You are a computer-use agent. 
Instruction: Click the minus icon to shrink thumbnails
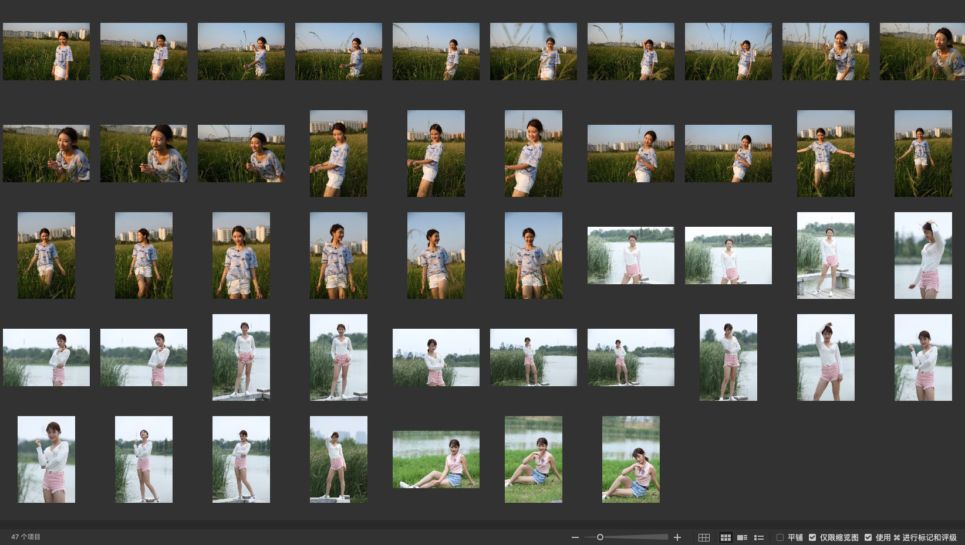click(575, 537)
